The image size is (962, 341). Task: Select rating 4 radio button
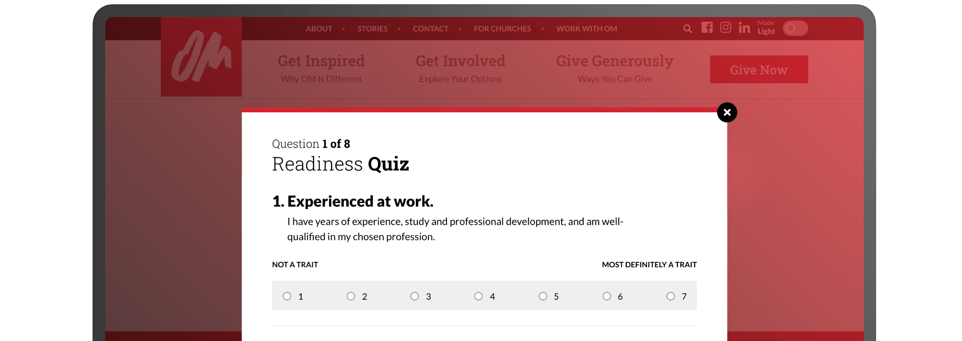[x=478, y=296]
